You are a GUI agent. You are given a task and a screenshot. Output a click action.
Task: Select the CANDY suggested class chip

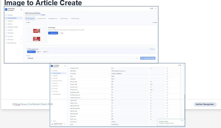click(x=39, y=52)
